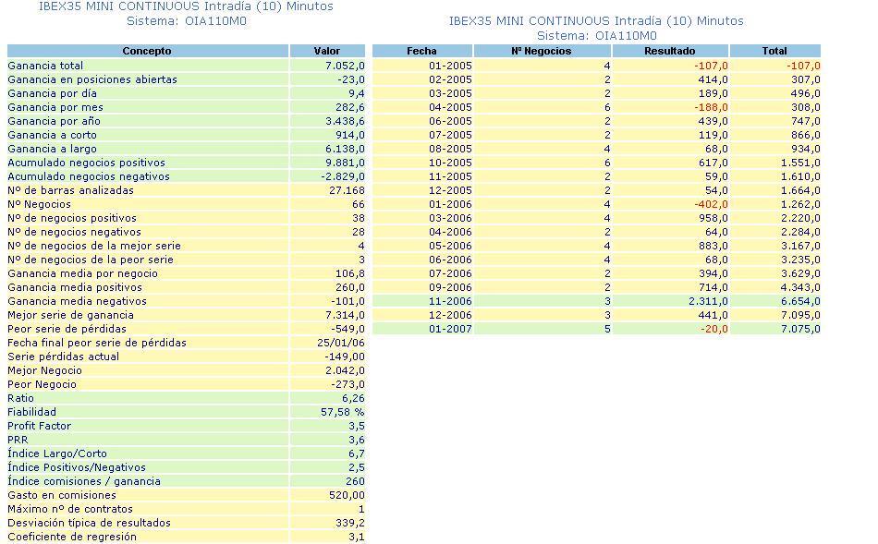
Task: Click the 'PRR' row label
Action: 18,440
